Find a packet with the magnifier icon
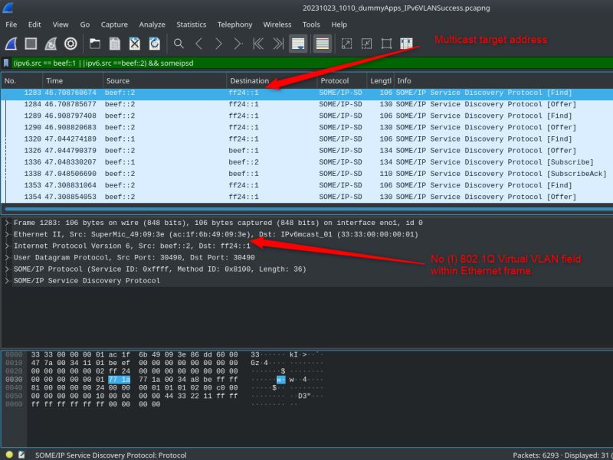The height and width of the screenshot is (460, 613). click(x=179, y=44)
